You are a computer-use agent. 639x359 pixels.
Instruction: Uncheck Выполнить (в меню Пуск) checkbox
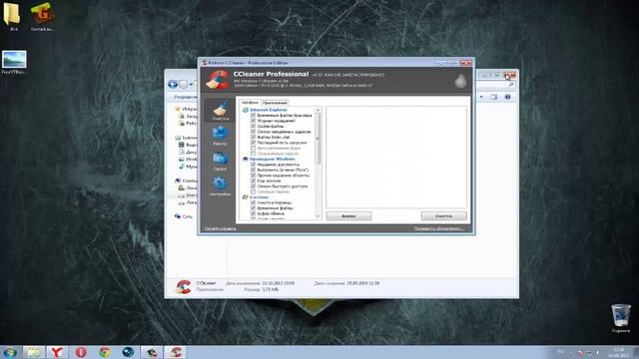click(253, 170)
